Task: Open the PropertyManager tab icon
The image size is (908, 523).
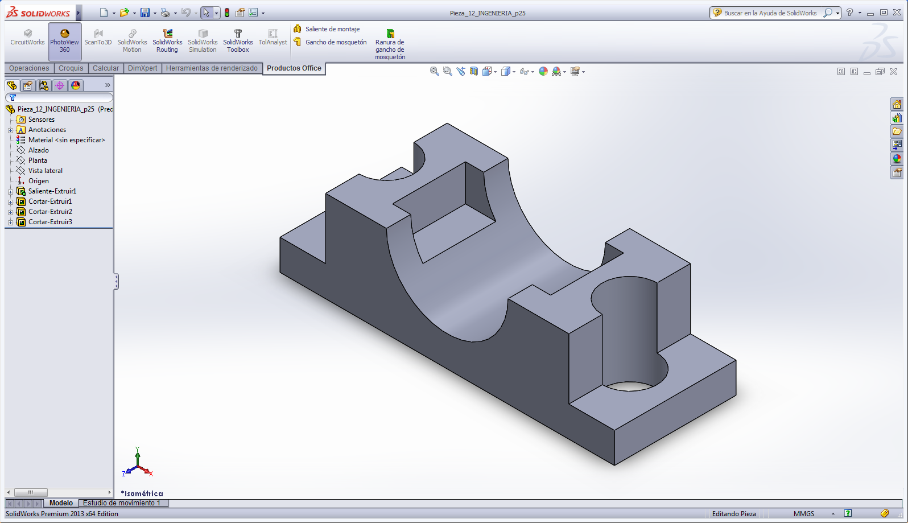Action: 28,85
